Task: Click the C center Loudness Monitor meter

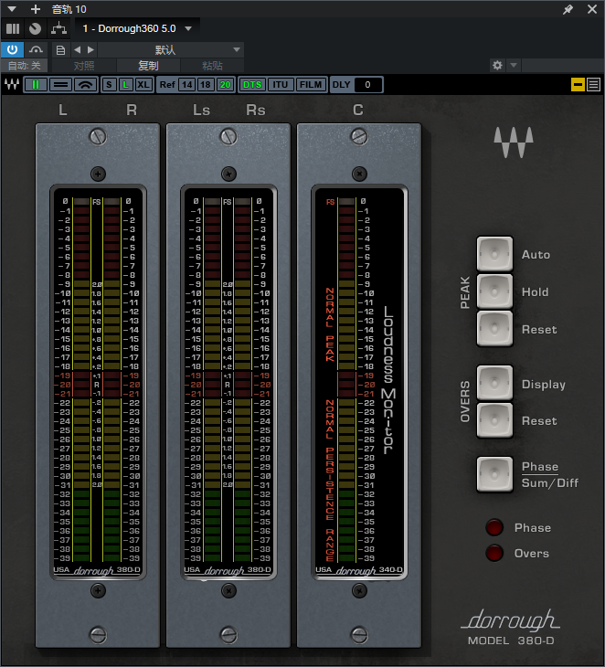Action: (x=359, y=382)
